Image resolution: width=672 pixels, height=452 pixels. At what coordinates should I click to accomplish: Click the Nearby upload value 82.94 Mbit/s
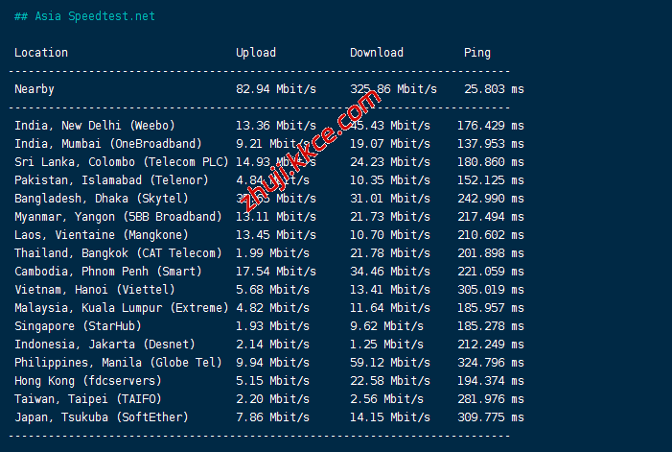point(276,89)
